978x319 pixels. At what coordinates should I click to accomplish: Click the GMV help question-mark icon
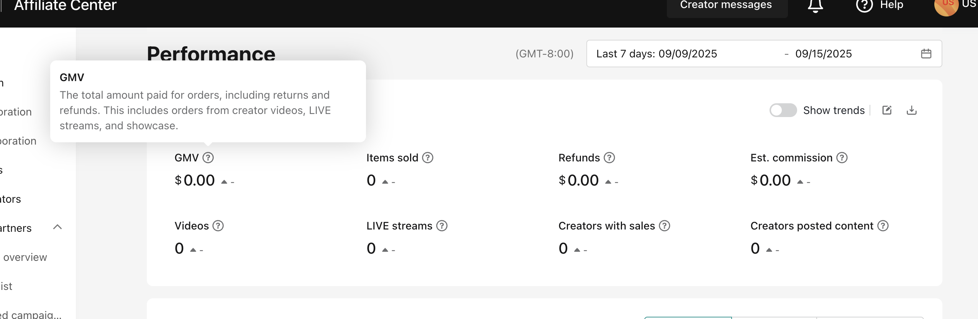(208, 158)
